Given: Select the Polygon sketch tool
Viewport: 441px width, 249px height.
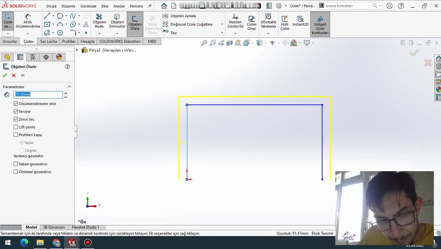Looking at the screenshot, I should coord(60,33).
